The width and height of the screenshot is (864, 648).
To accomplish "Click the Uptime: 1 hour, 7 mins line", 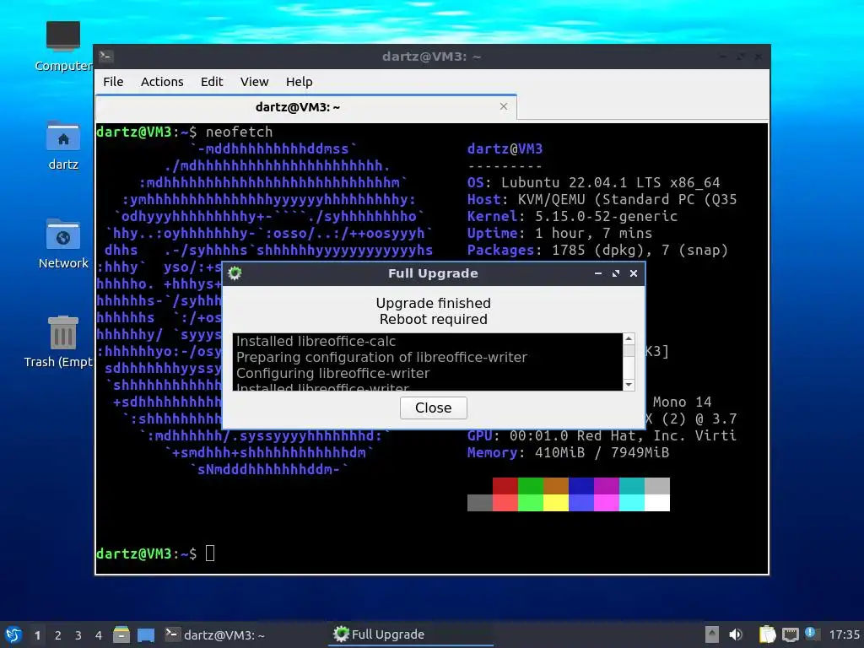I will 560,233.
